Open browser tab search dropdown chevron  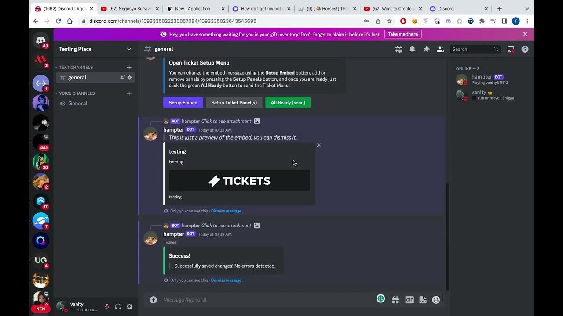pos(527,9)
